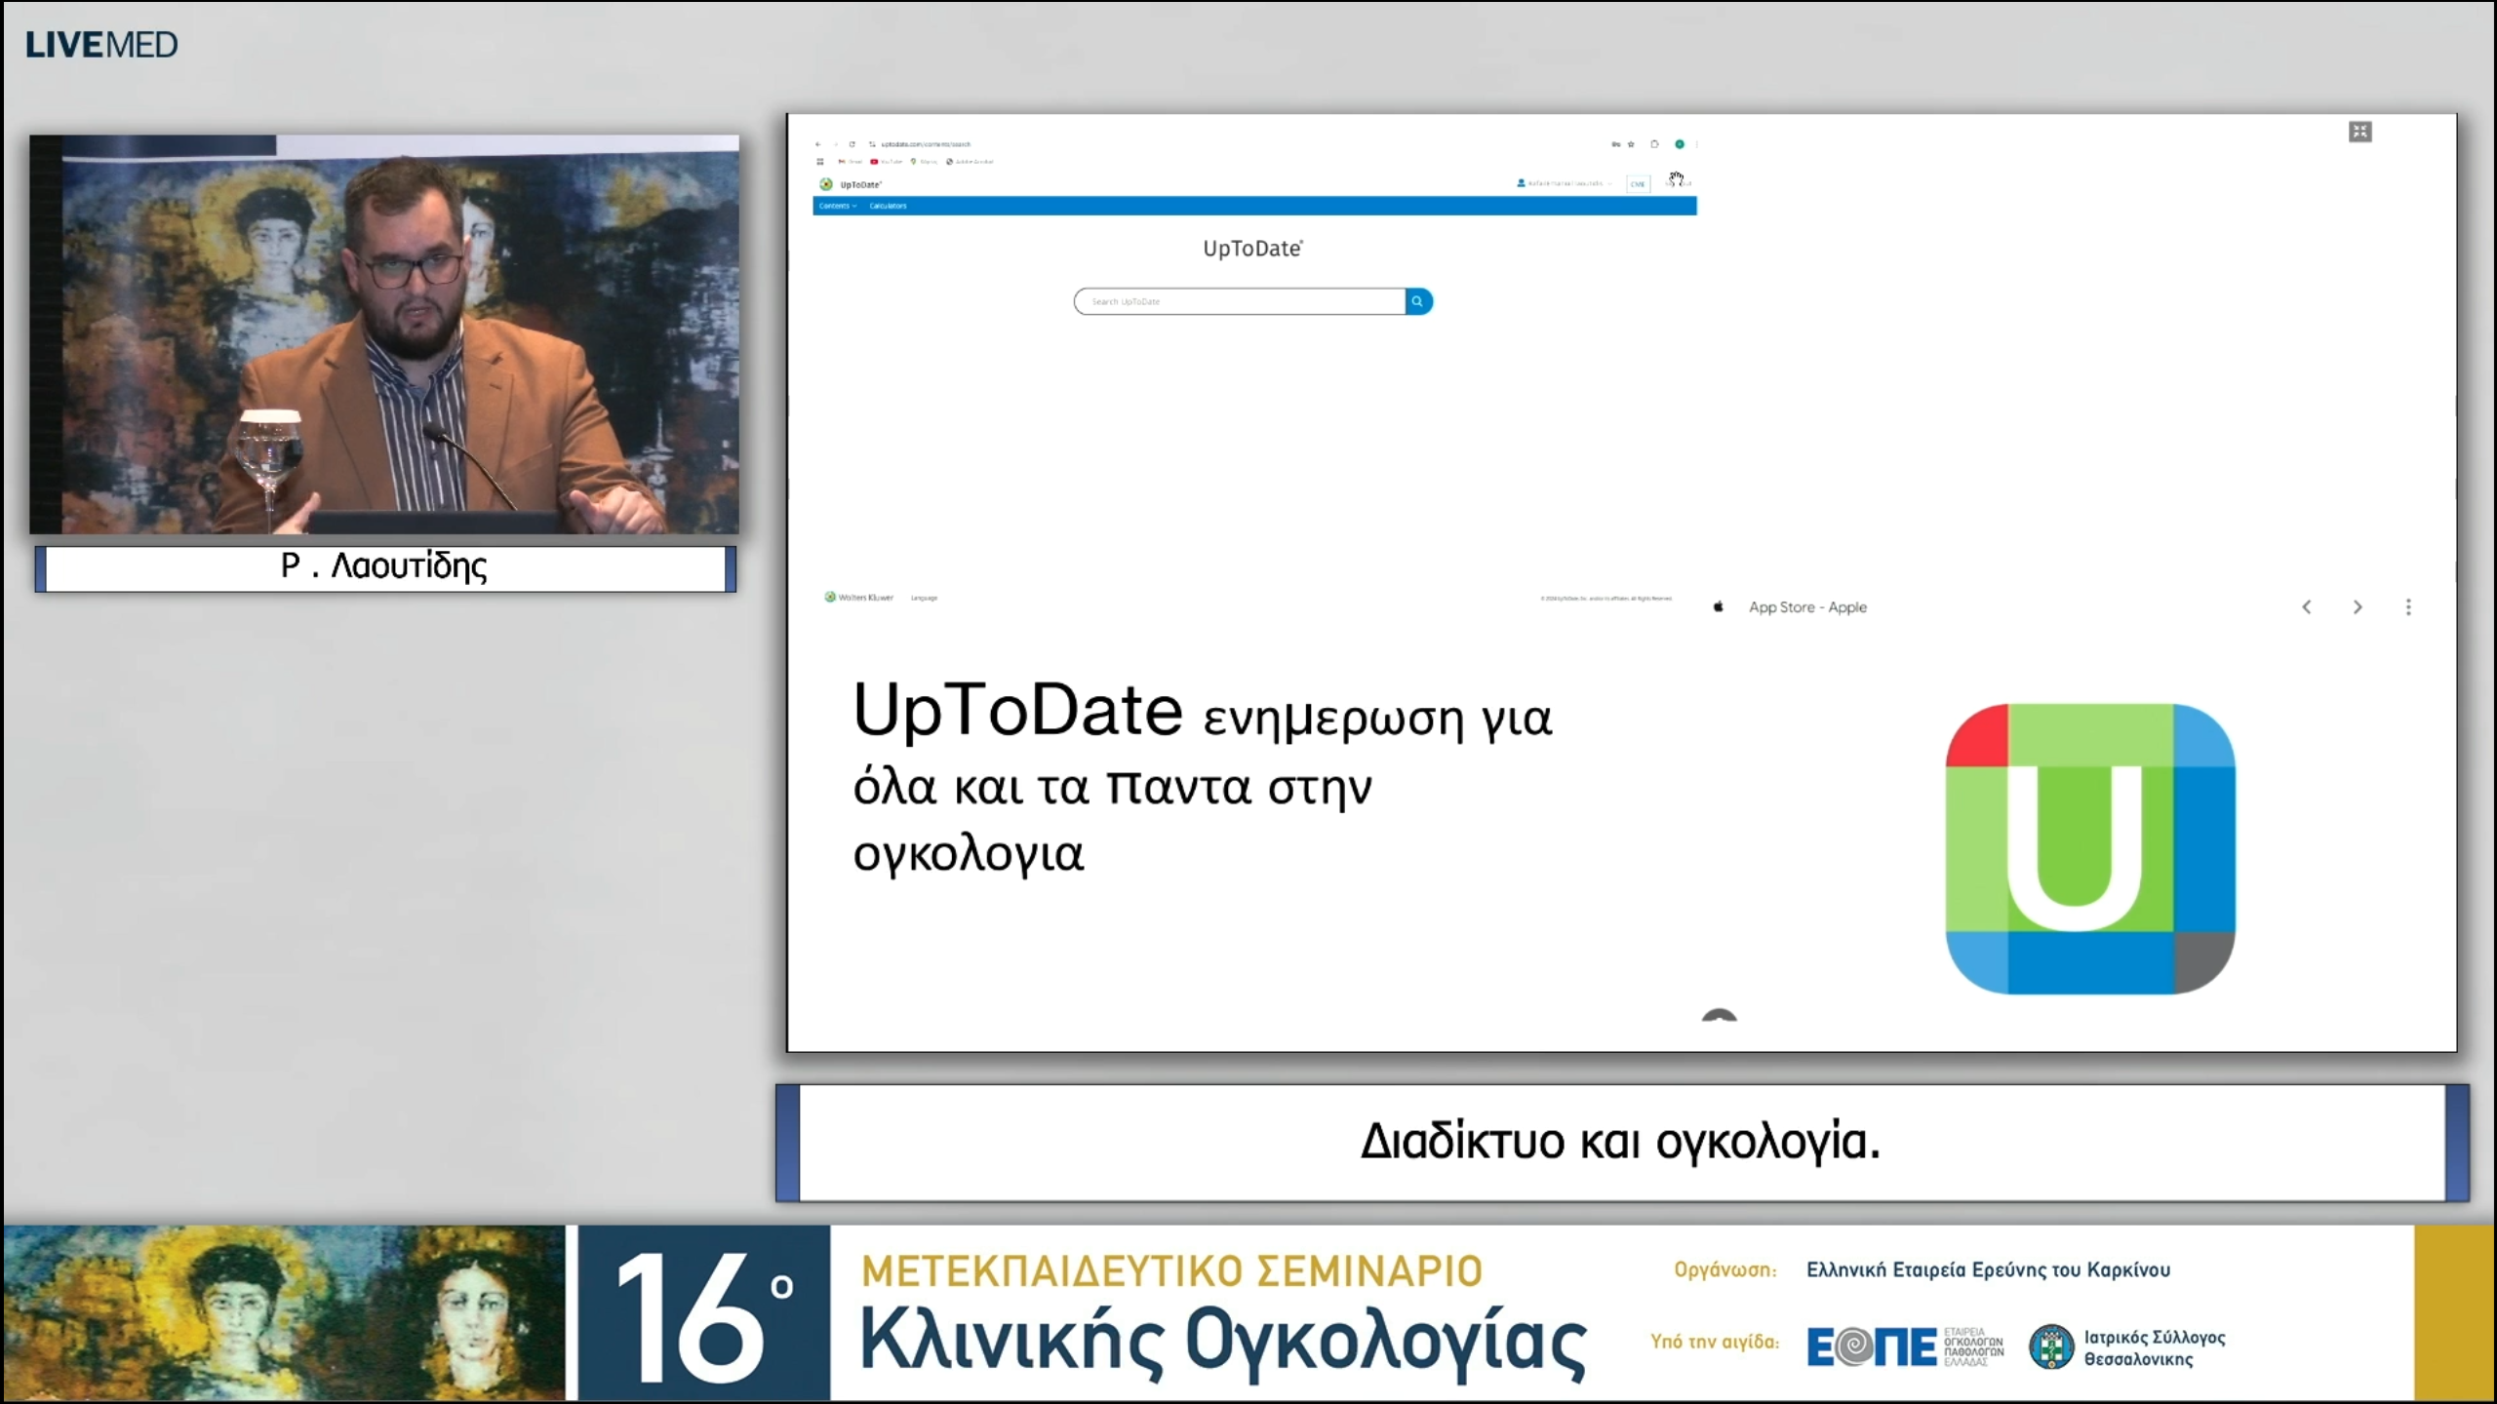Bookmark page with the star icon
The width and height of the screenshot is (2497, 1404).
(x=1631, y=144)
